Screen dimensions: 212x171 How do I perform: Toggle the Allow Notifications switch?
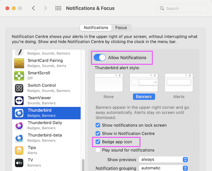[x=100, y=57]
